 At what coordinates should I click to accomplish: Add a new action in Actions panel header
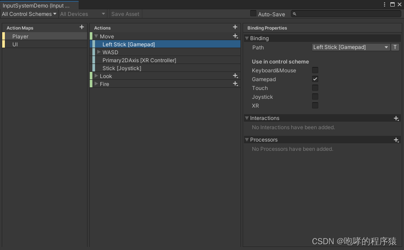coord(235,27)
